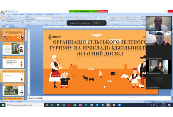Viewport: 173px width, 117px height.
Task: Activate Формат по образцу format painter
Action: [13, 22]
